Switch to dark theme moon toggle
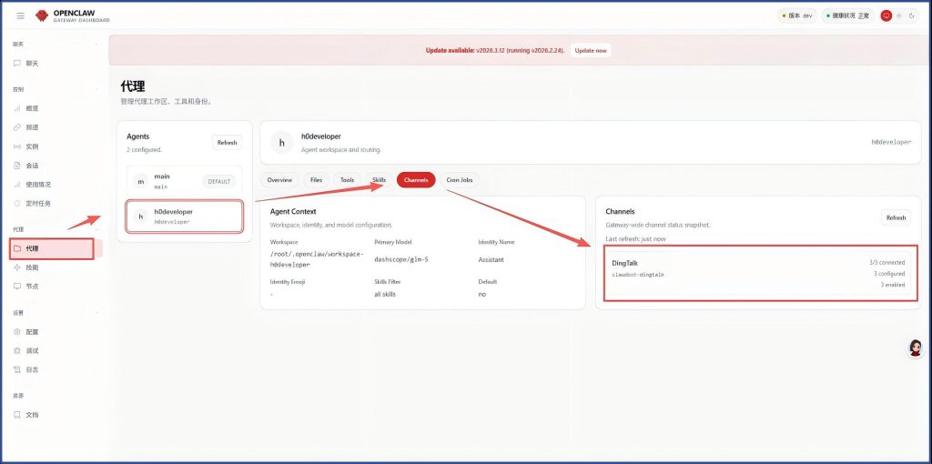Screen dimensions: 932x464 pos(912,15)
